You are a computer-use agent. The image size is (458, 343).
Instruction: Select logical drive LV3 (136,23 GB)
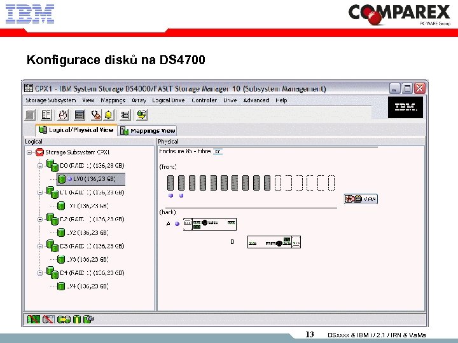(x=88, y=259)
